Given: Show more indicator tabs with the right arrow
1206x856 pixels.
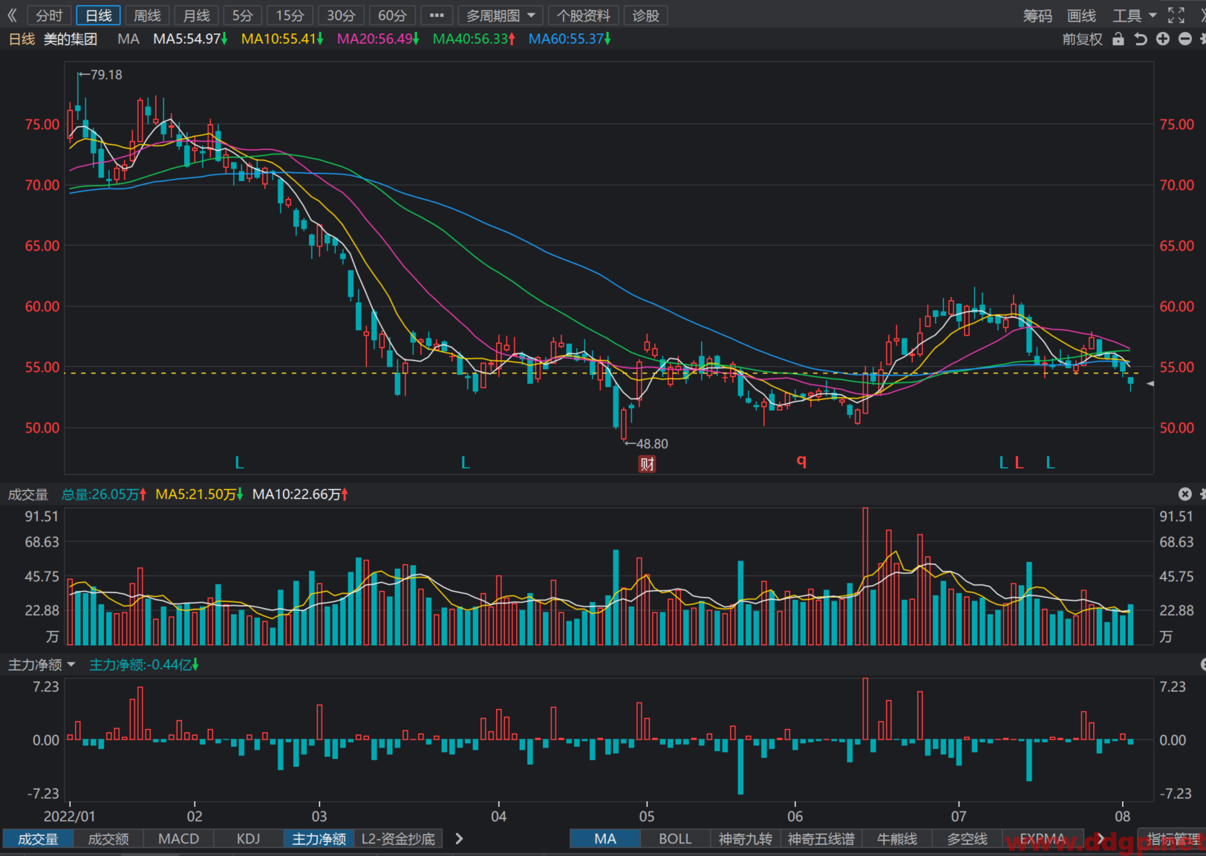Looking at the screenshot, I should (459, 839).
